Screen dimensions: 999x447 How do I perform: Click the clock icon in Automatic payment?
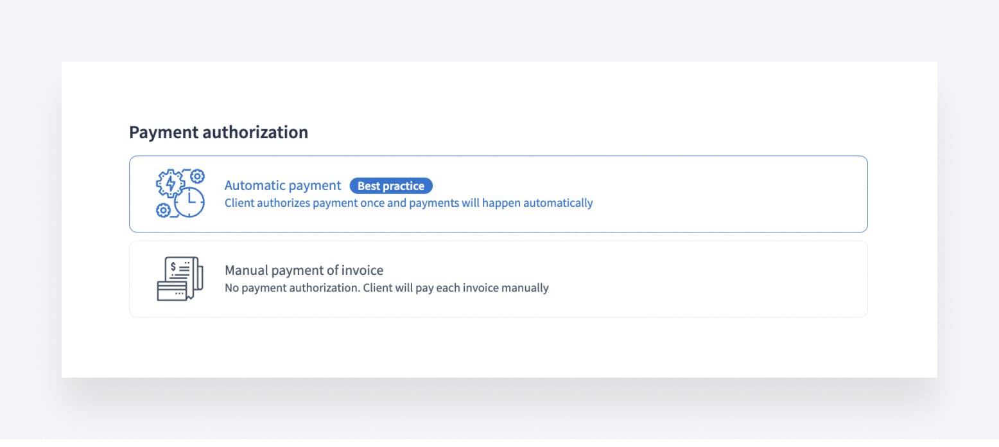pos(190,202)
